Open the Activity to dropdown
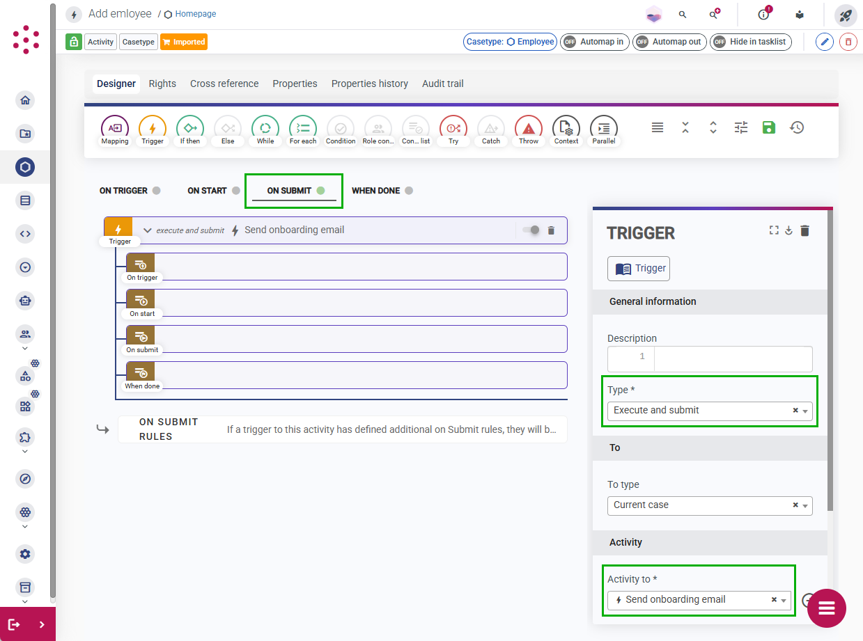This screenshot has height=641, width=863. pos(699,600)
